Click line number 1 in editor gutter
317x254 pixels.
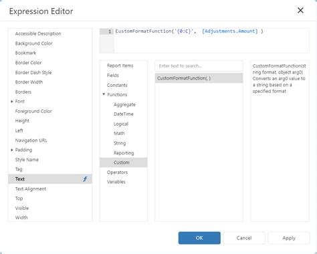coord(110,31)
